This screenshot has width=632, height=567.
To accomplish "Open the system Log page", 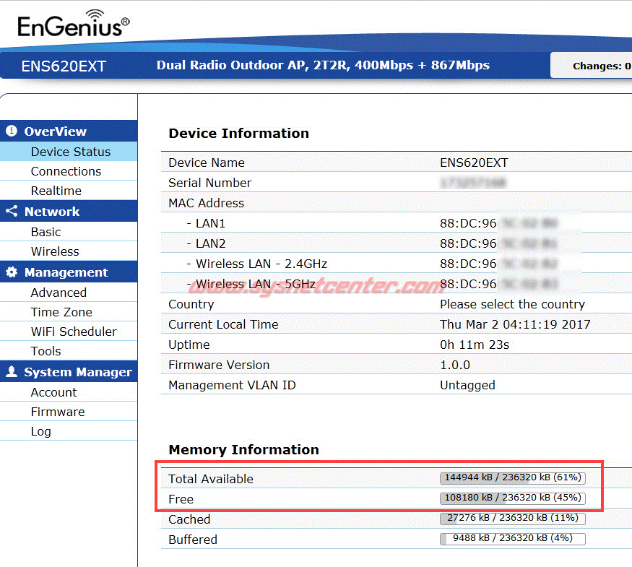I will 40,431.
